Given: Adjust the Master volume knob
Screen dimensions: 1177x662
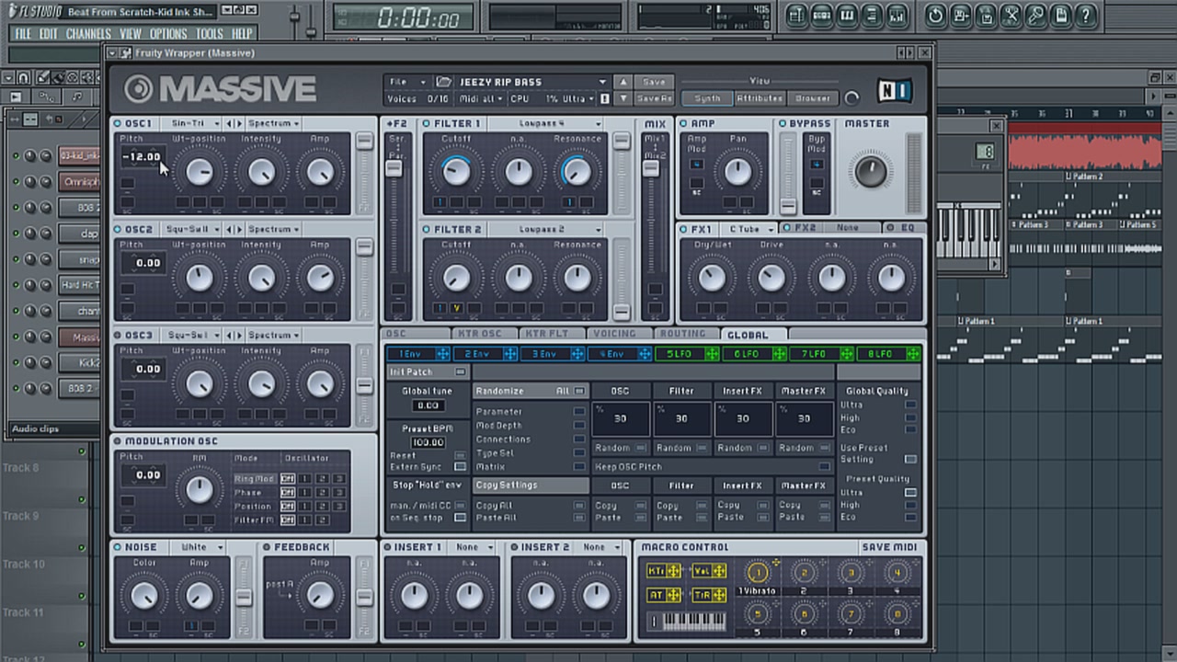Looking at the screenshot, I should tap(870, 171).
